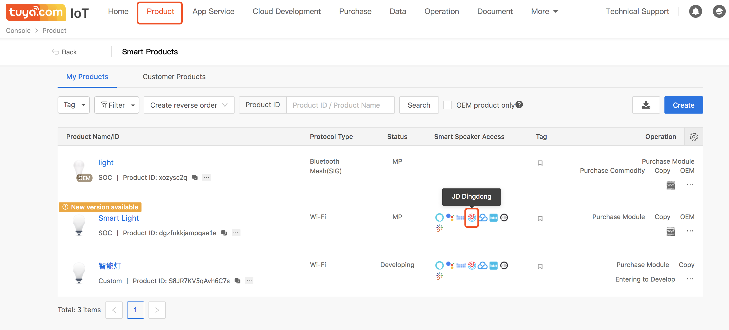Click the notification bell icon
The width and height of the screenshot is (729, 330).
pyautogui.click(x=695, y=12)
